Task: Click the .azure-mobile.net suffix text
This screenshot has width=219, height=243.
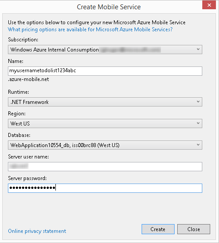Action: [29, 79]
